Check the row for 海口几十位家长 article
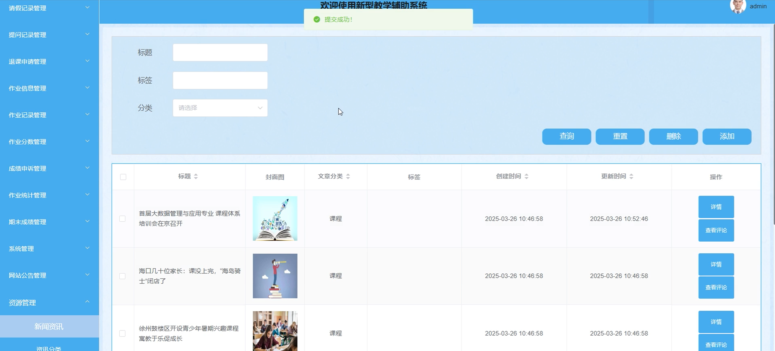 point(122,276)
